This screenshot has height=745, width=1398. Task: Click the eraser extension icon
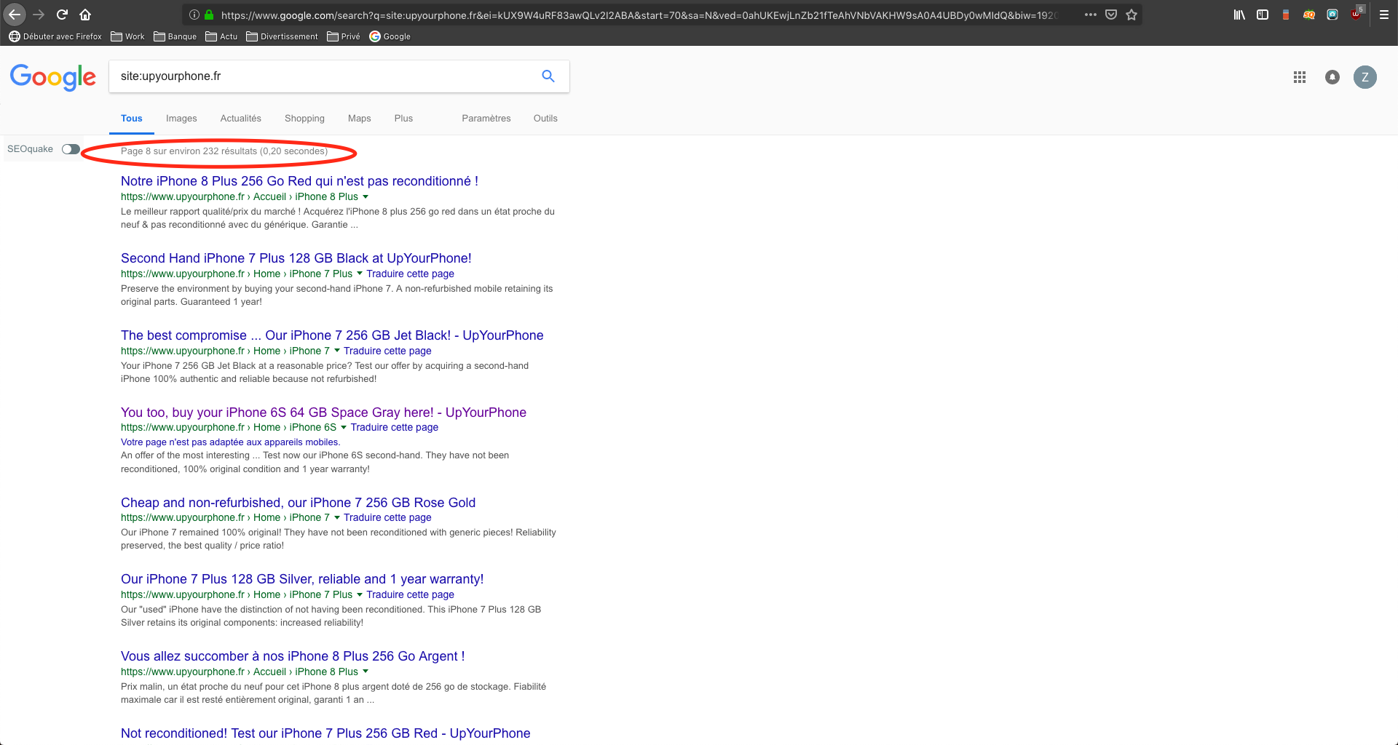pyautogui.click(x=1286, y=15)
